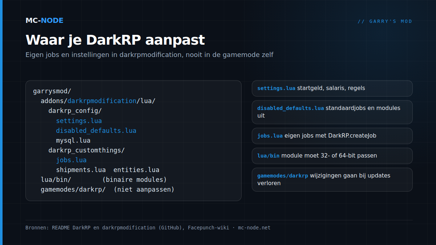Click 'darkrpmodification' in the addons path
Viewport: 436px width, 245px height.
click(102, 101)
